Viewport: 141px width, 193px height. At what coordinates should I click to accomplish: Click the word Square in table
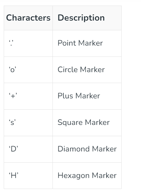(70, 123)
